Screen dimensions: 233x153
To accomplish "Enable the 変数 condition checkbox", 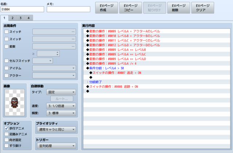I will [7, 47].
